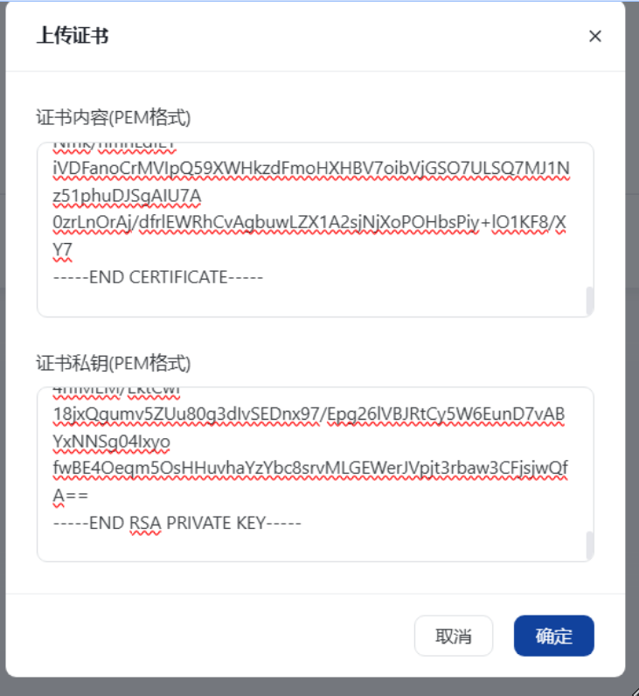The image size is (639, 696).
Task: Place cursor on z51phuDJSgAIU7A text
Action: (x=127, y=196)
